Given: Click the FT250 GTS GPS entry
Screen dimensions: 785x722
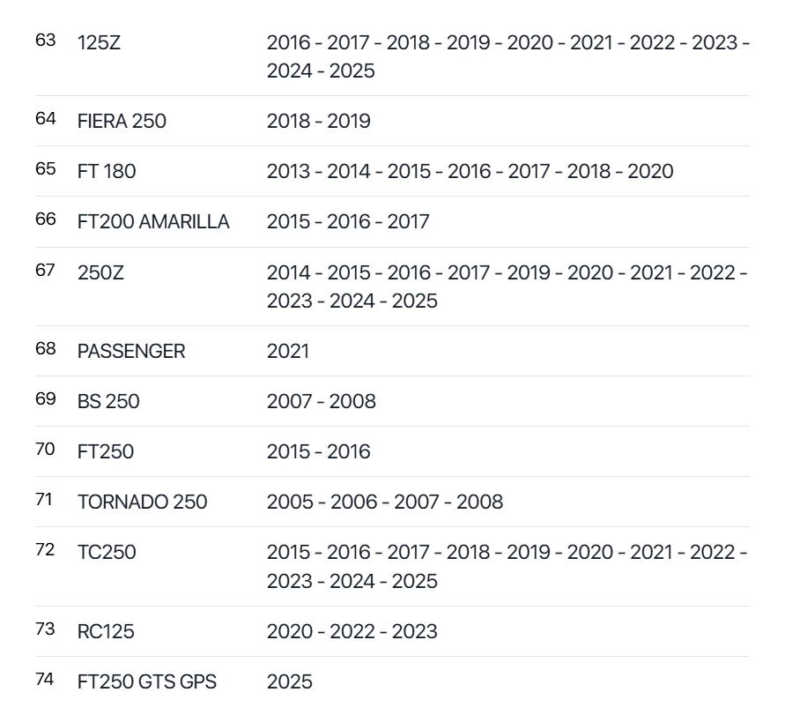Looking at the screenshot, I should pyautogui.click(x=146, y=681).
